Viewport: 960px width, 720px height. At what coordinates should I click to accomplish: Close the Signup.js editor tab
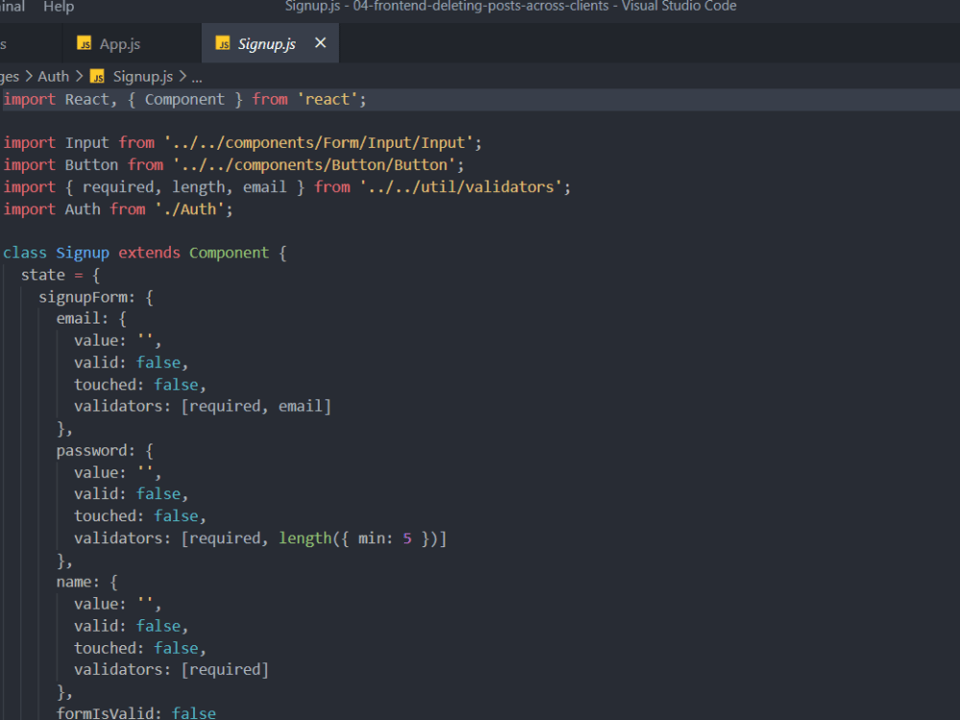coord(320,43)
